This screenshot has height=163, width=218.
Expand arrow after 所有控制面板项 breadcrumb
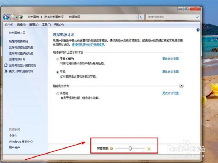[66, 17]
